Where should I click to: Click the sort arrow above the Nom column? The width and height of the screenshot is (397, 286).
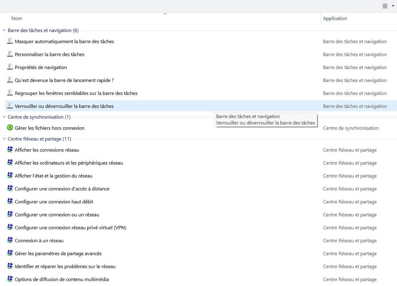pyautogui.click(x=165, y=13)
